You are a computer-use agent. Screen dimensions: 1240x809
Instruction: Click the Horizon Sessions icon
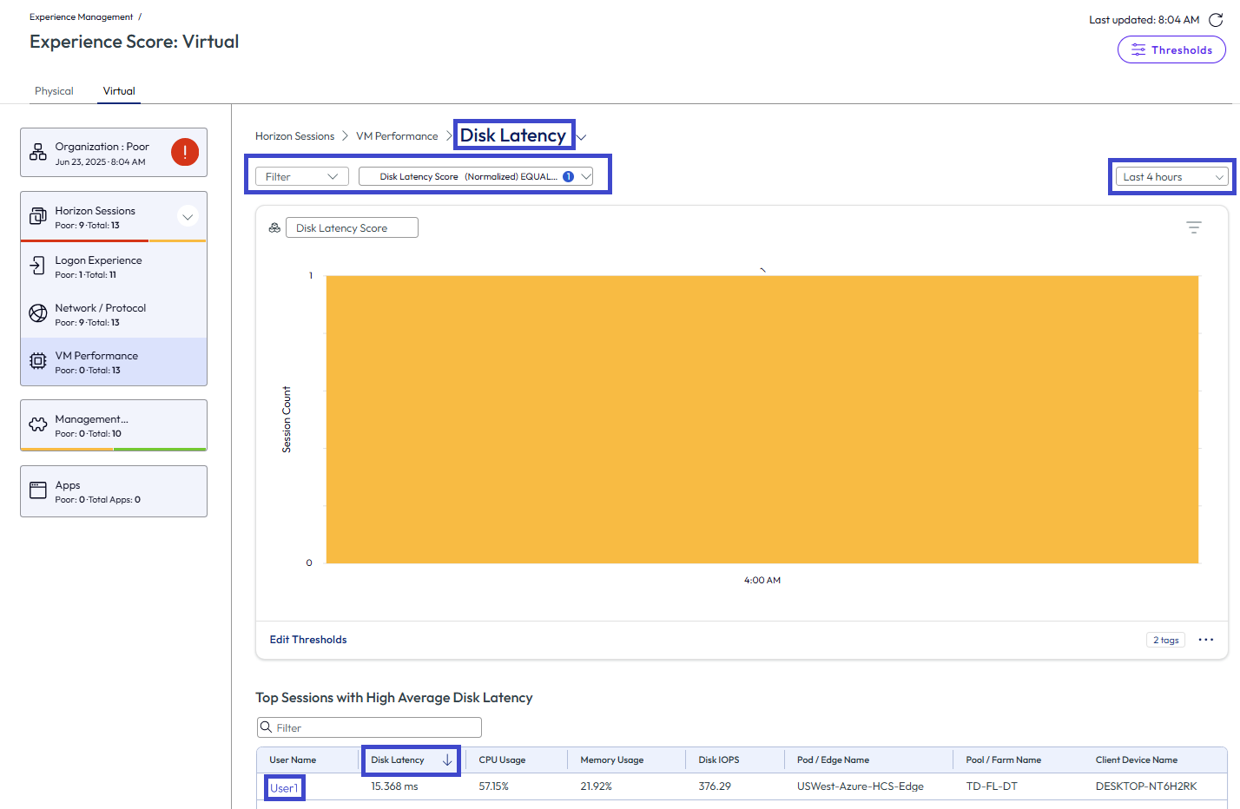coord(38,216)
